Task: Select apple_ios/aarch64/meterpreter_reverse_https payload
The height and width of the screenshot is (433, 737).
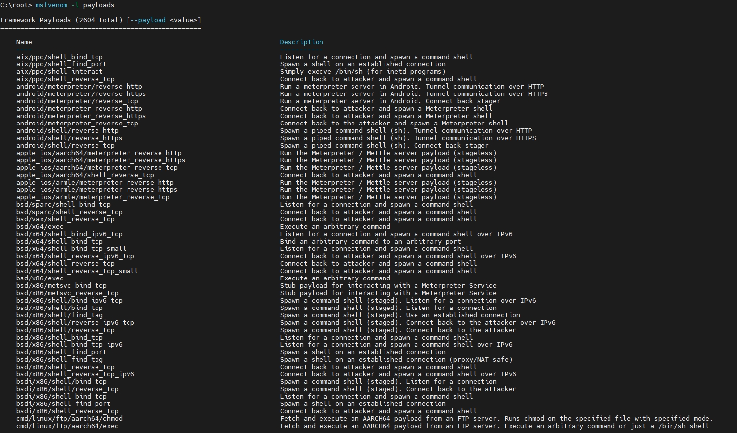Action: click(101, 160)
